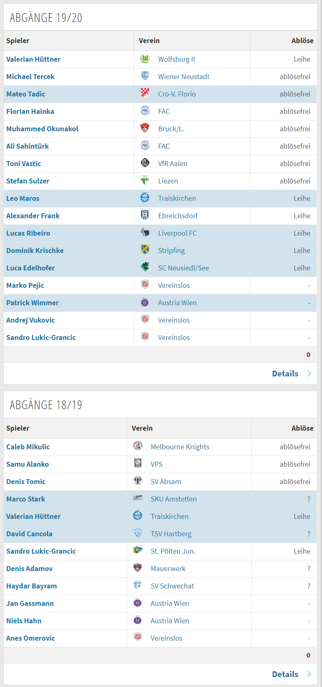Viewport: 322px width, 687px height.
Task: Click the SV Schwechat club crest
Action: click(138, 586)
